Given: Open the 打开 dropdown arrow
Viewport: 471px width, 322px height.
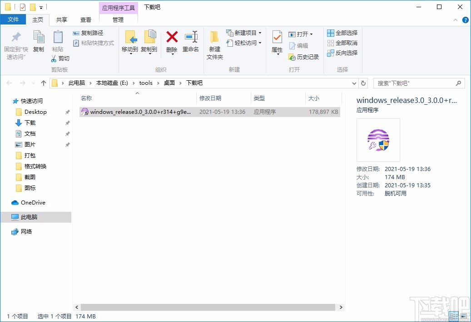Looking at the screenshot, I should (312, 34).
